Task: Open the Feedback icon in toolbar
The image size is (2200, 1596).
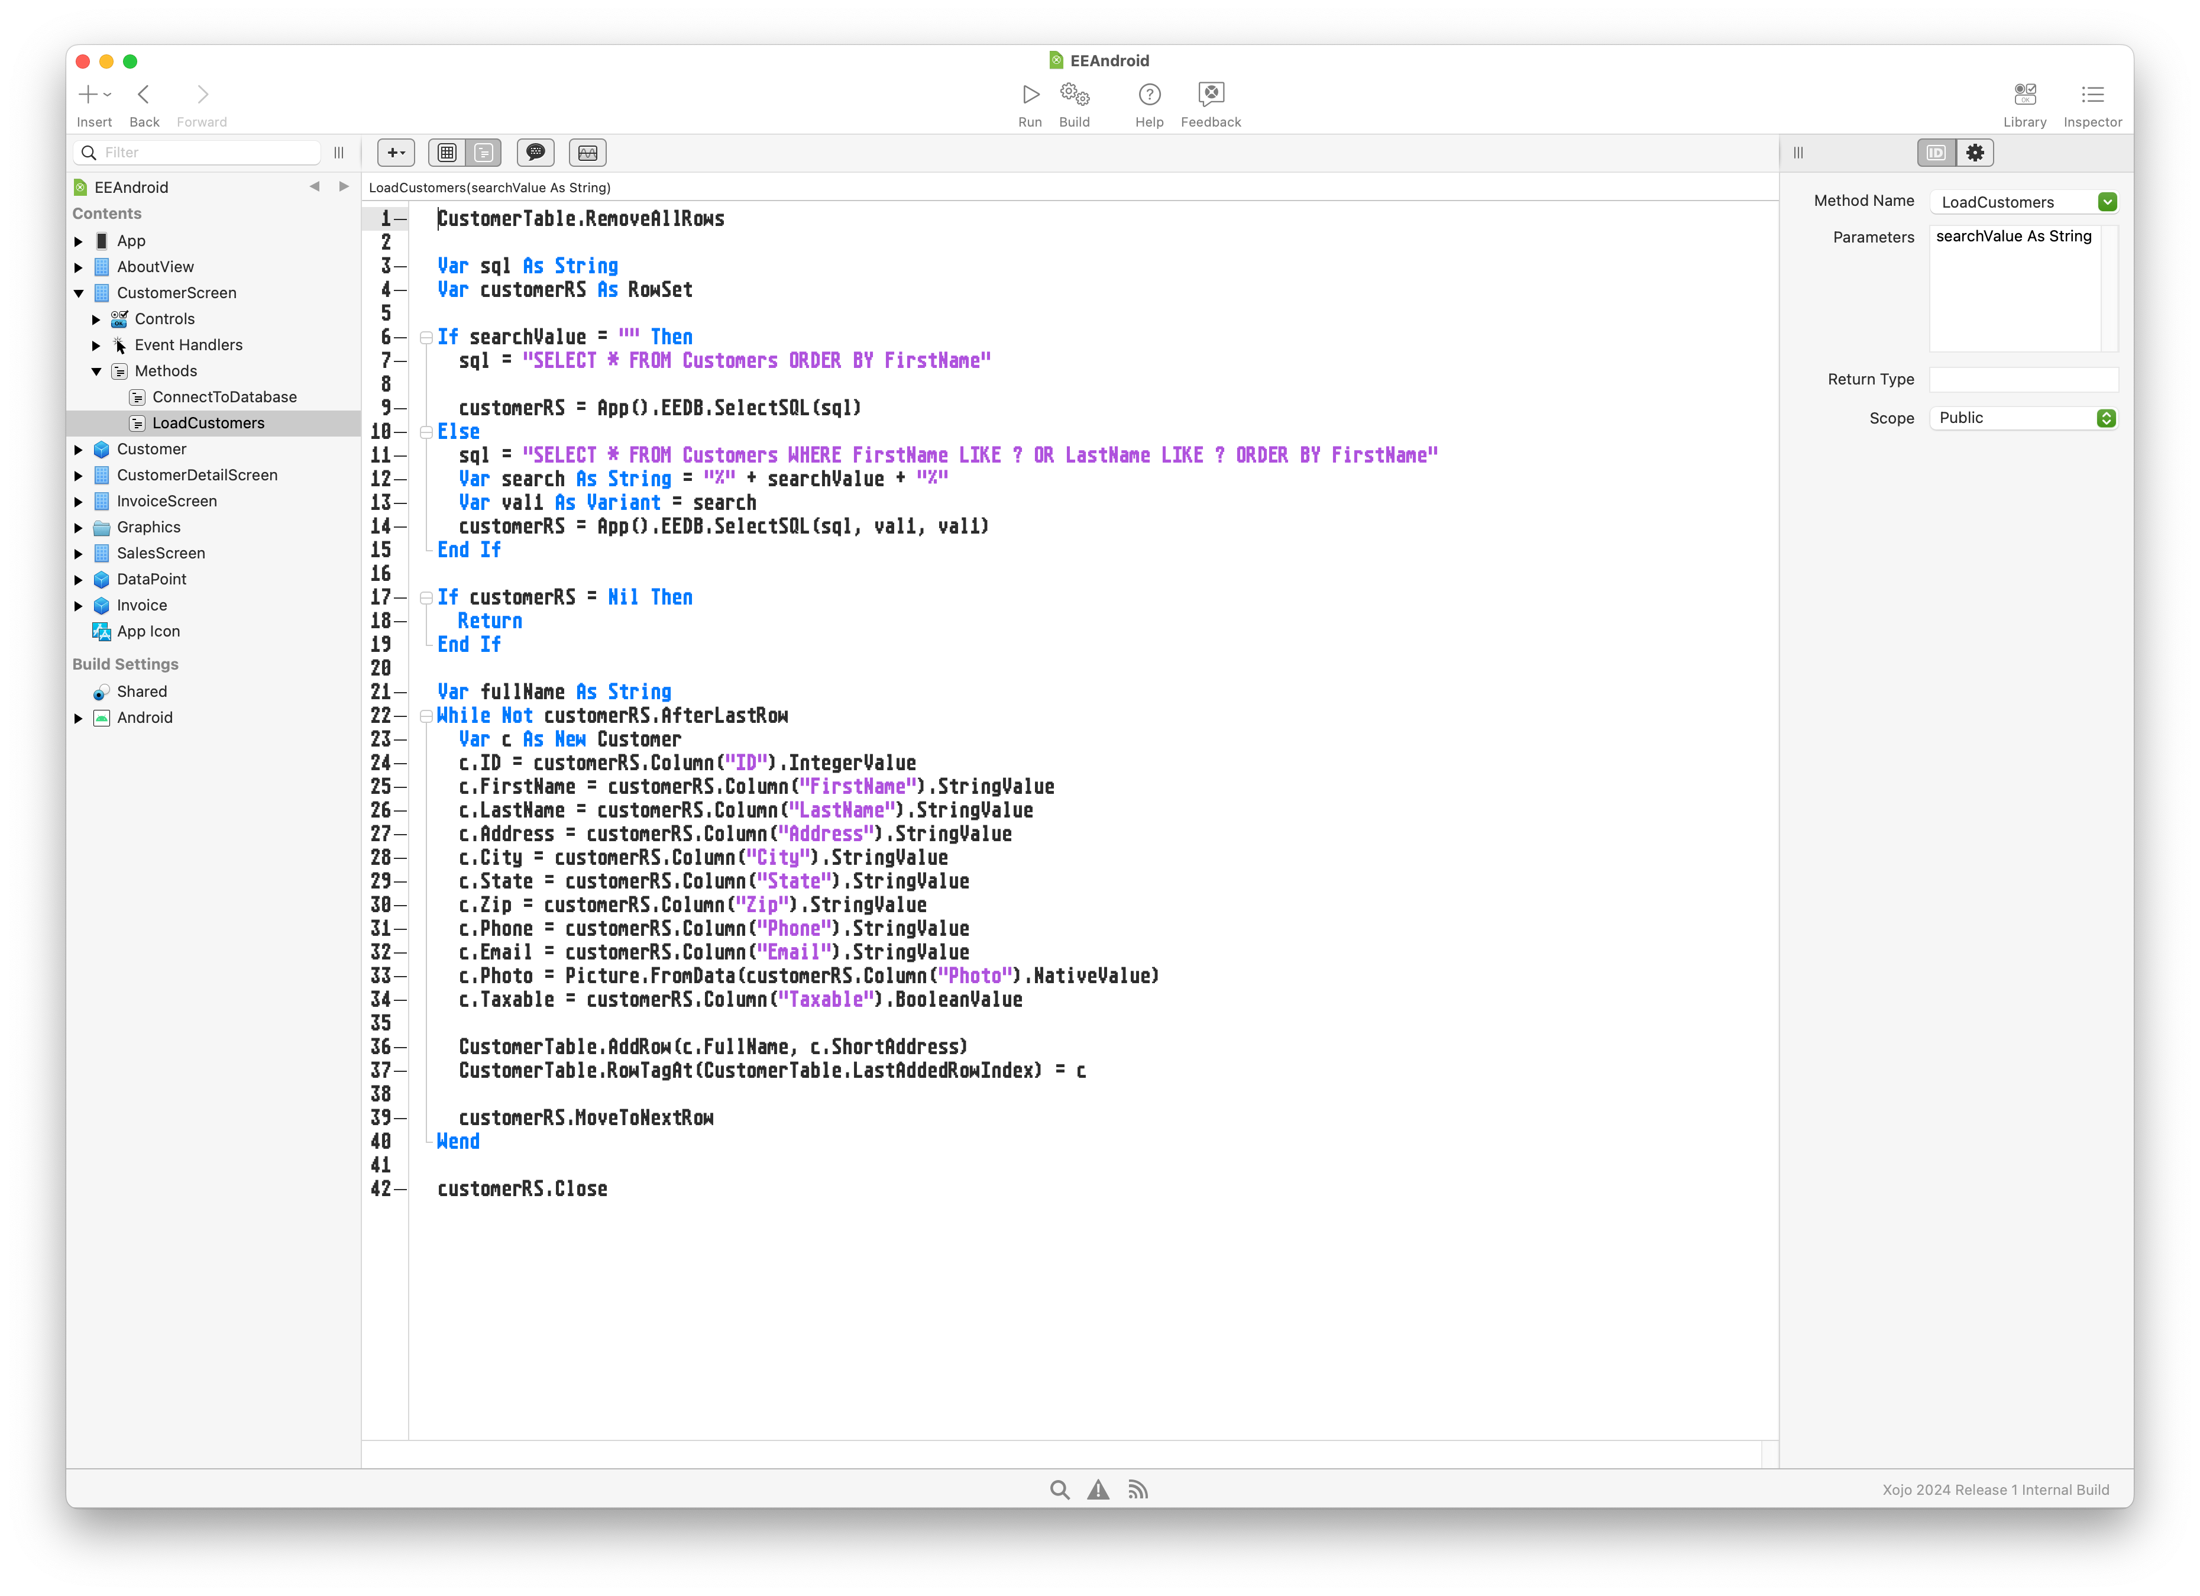Action: 1211,95
